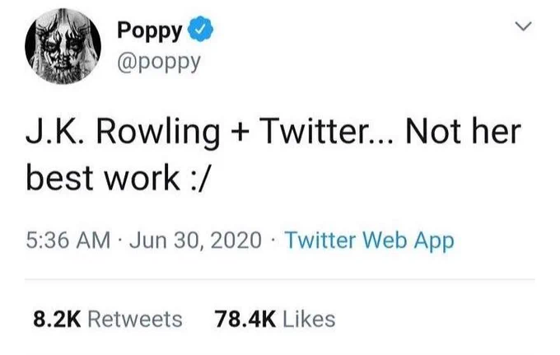560x355 pixels.
Task: Click the 78.4K like count number
Action: (245, 320)
